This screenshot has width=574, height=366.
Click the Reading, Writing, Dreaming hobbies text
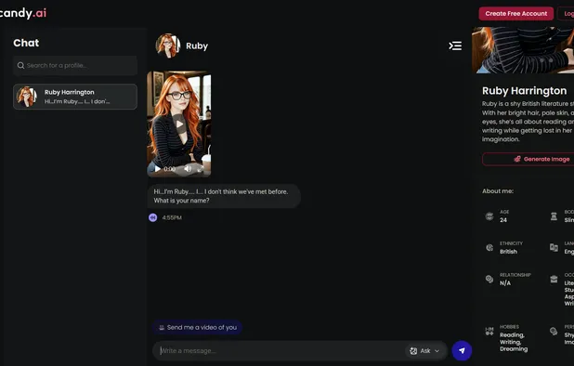coord(514,342)
